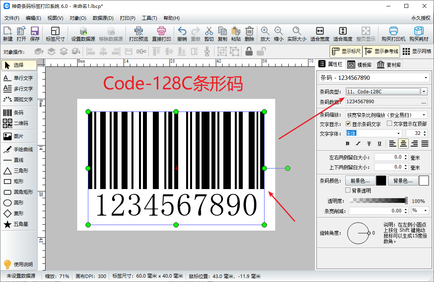
Task: Choose the five-pointed star shape tool
Action: click(x=18, y=224)
